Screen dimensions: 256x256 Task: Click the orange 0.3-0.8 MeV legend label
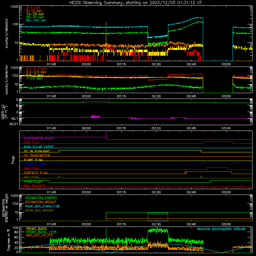(x=36, y=72)
